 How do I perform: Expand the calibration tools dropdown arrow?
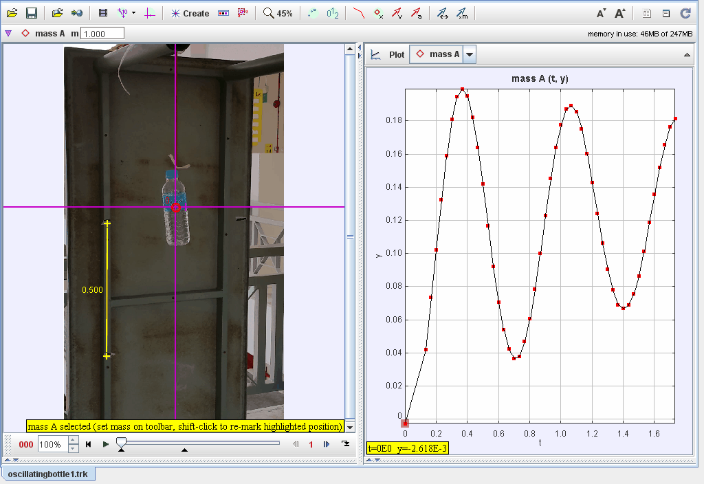coord(133,13)
